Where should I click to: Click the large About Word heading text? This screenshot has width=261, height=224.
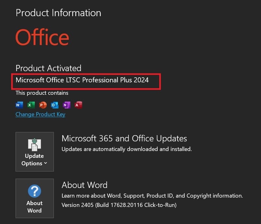coord(84,185)
